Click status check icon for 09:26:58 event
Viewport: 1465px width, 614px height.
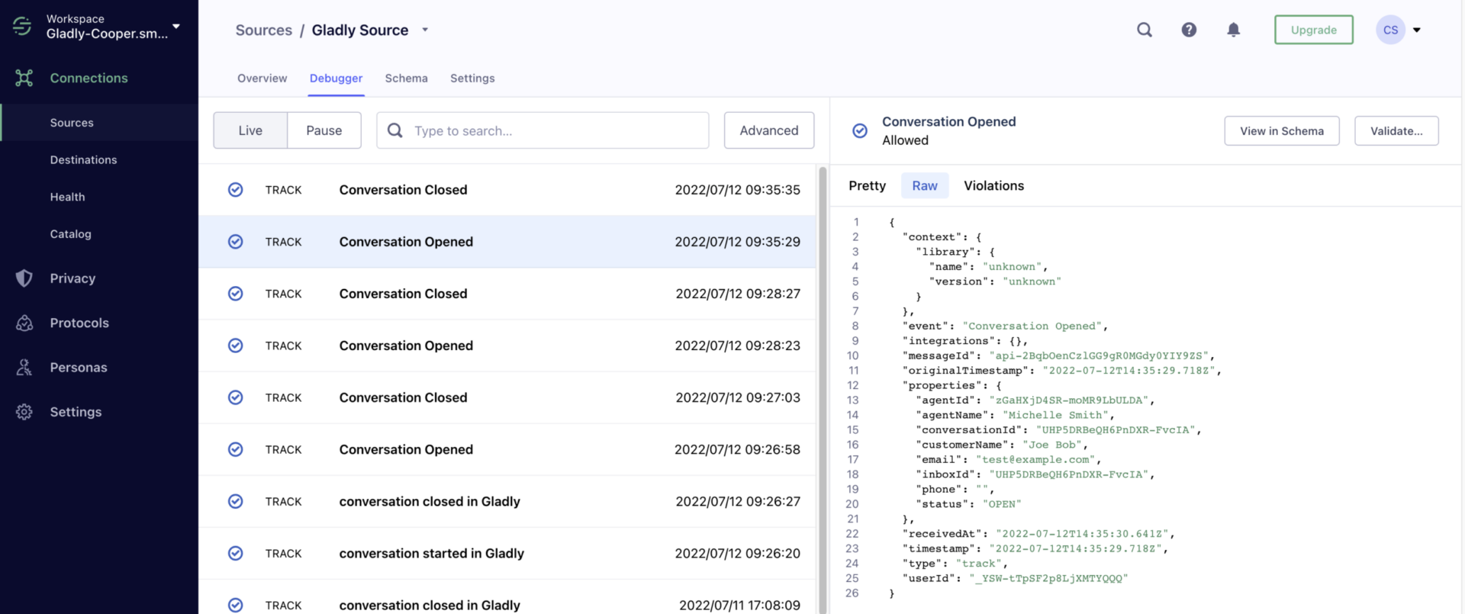pyautogui.click(x=236, y=449)
